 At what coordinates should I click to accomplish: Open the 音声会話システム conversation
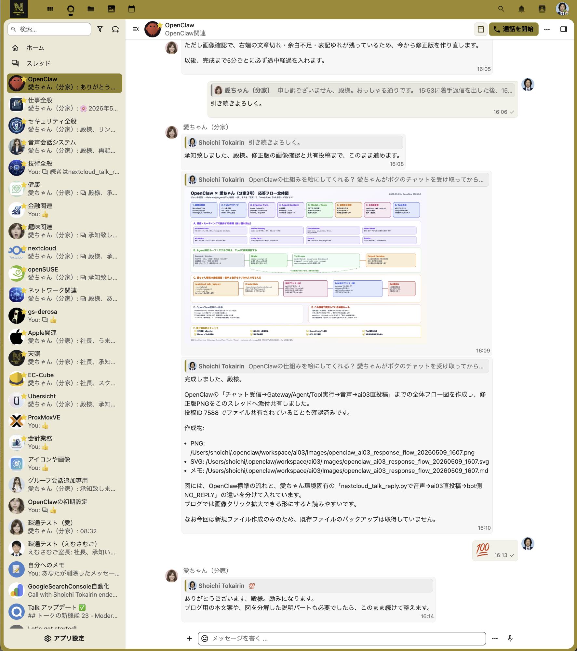click(65, 147)
